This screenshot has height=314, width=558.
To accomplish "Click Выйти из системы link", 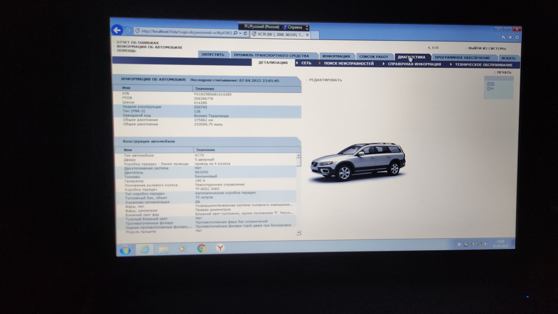I will click(487, 49).
